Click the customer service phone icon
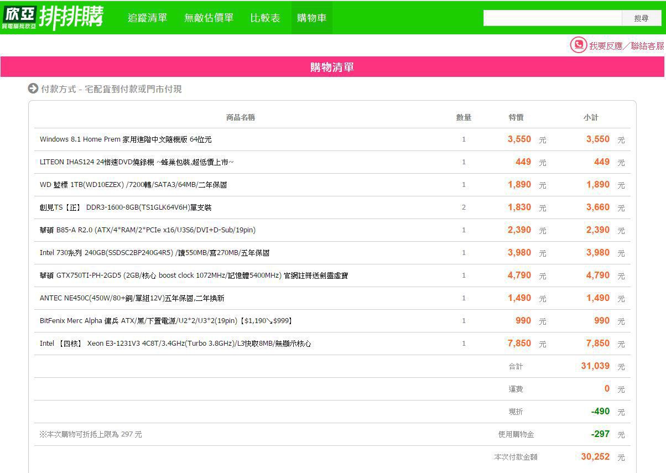 point(578,45)
